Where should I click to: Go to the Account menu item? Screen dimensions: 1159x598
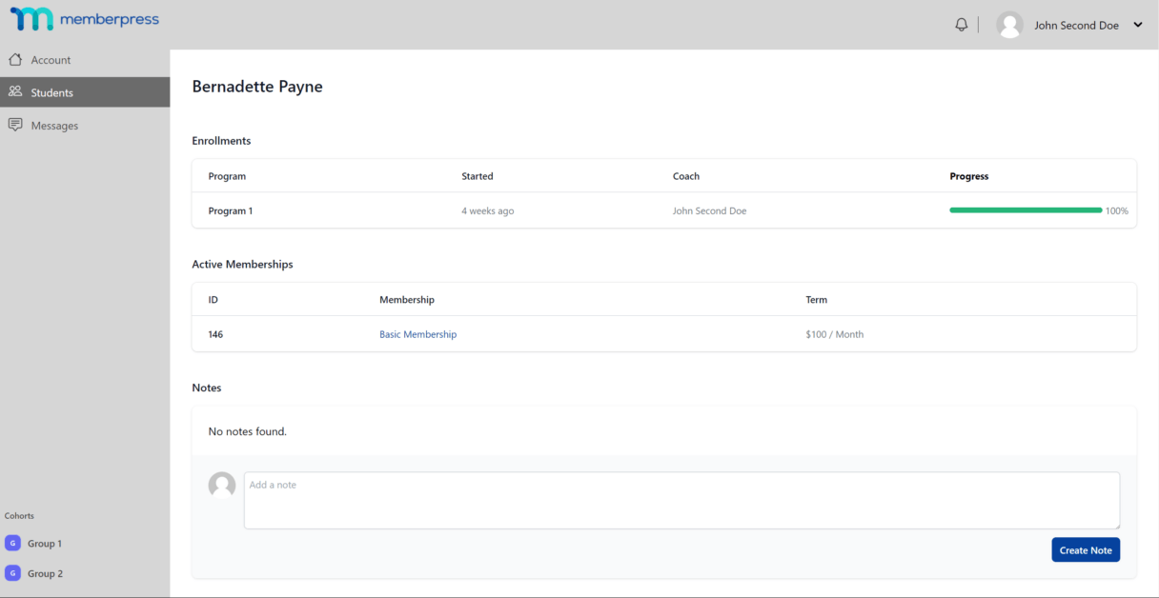[x=85, y=60]
